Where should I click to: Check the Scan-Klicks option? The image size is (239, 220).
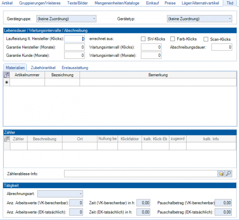[206, 39]
